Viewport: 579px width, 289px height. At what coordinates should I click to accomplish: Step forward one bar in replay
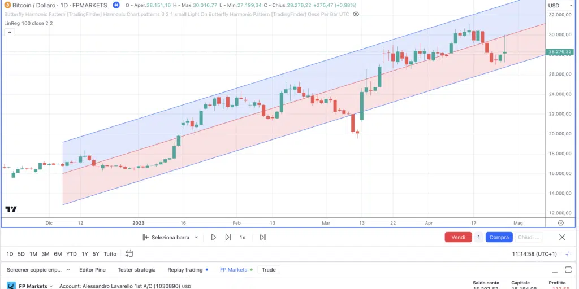pyautogui.click(x=228, y=238)
